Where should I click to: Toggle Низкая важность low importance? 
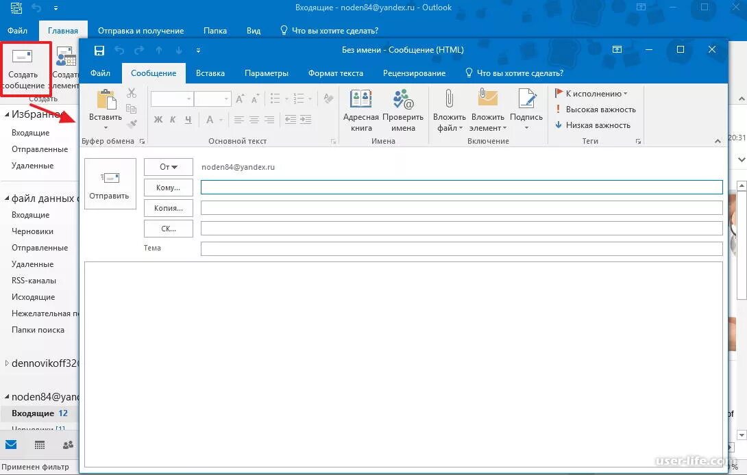[593, 125]
